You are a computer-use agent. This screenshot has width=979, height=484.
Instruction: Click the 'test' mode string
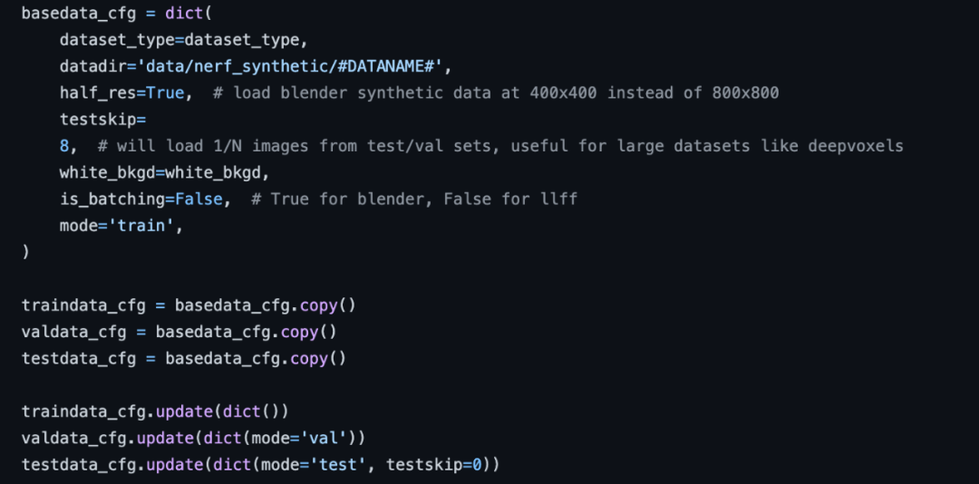pos(341,464)
